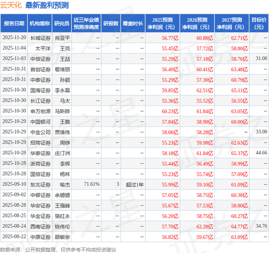Select the 56.77亿 profit value
269x253 pixels.
point(170,38)
